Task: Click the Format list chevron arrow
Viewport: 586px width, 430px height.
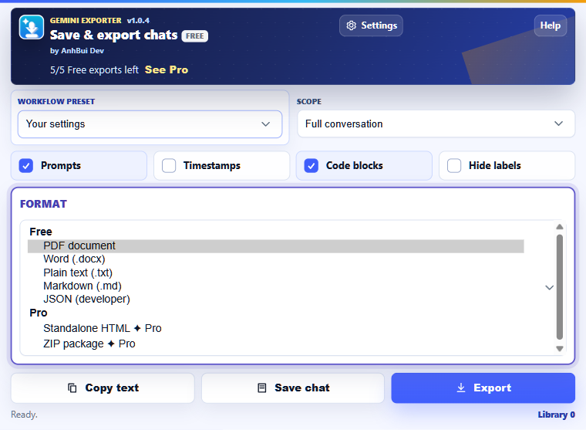Action: 549,287
